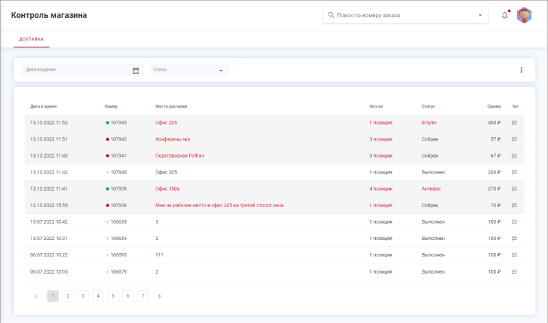Screen dimensions: 548x323
Task: Open the three-dot options menu
Action: click(521, 70)
